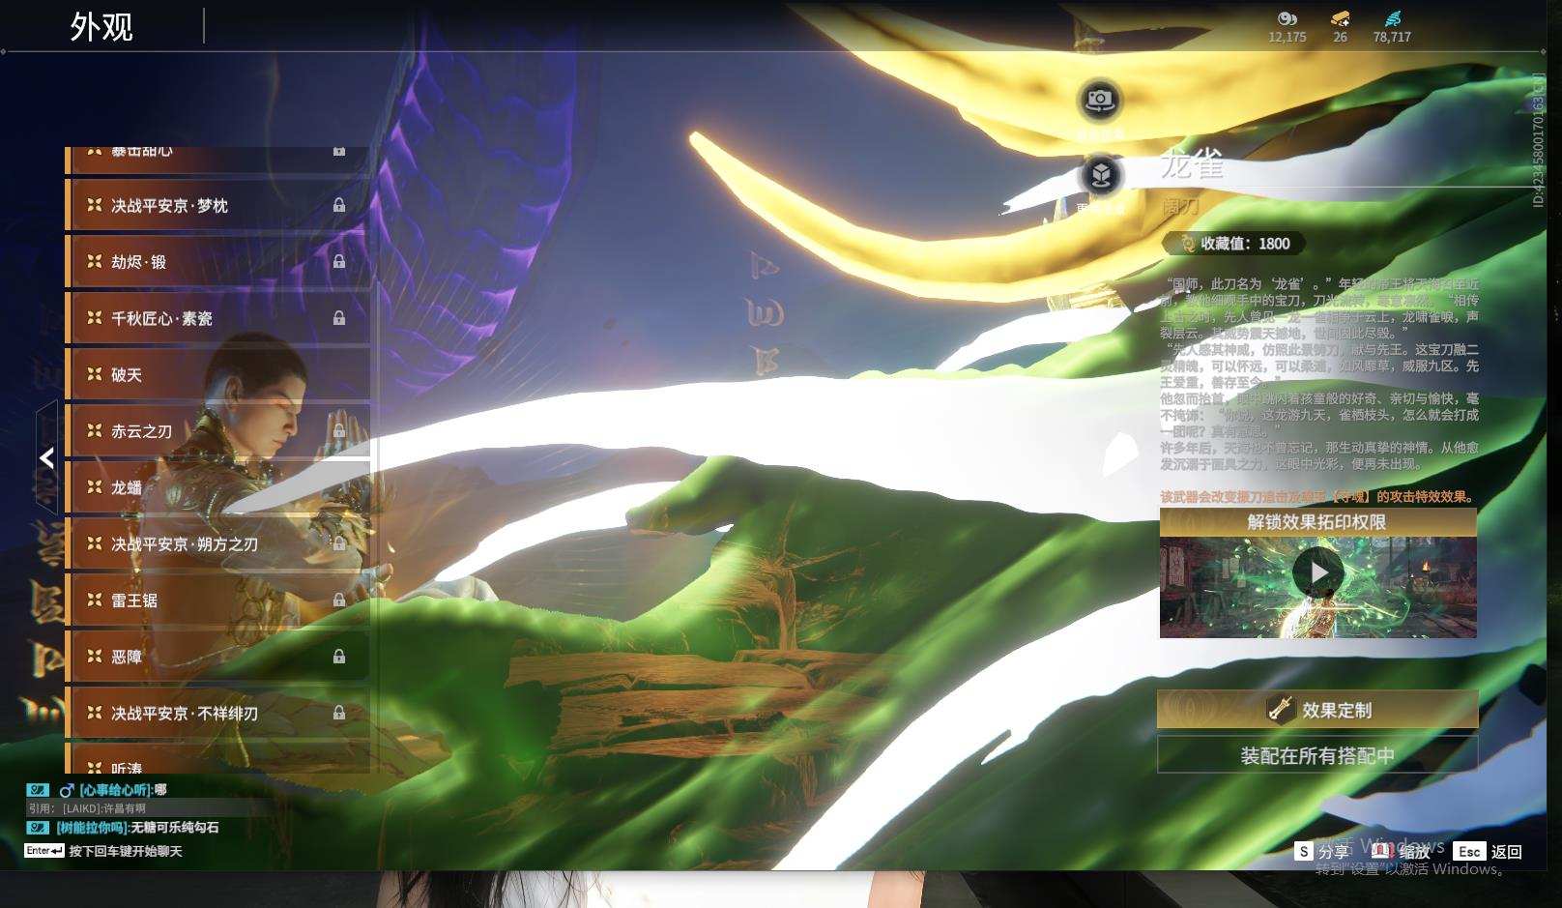The image size is (1562, 908).
Task: Open the 外观 appearance tab title
Action: tap(101, 27)
